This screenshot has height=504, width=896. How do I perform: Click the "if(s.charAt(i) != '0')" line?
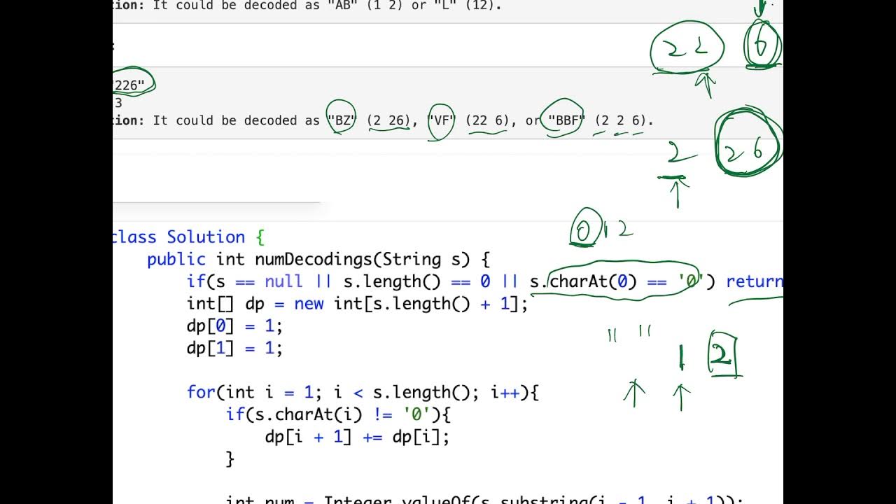coord(338,415)
